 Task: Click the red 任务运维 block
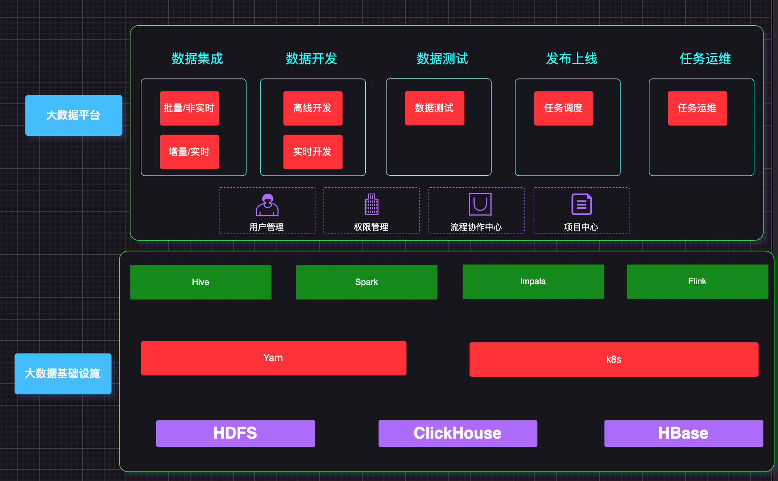697,108
